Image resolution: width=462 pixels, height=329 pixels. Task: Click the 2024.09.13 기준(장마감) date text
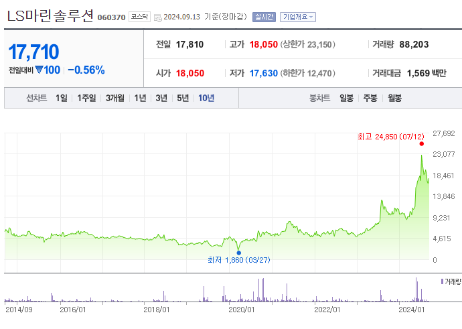(x=206, y=17)
